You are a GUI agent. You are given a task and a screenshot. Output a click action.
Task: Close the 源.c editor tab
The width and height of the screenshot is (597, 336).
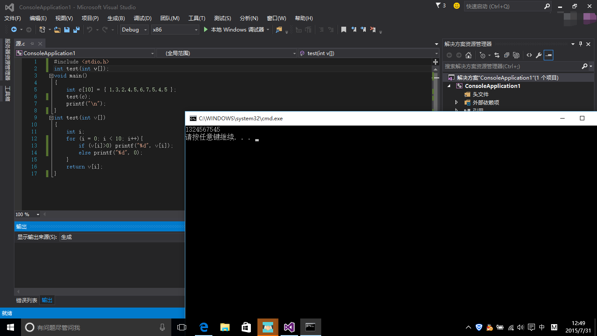click(40, 44)
